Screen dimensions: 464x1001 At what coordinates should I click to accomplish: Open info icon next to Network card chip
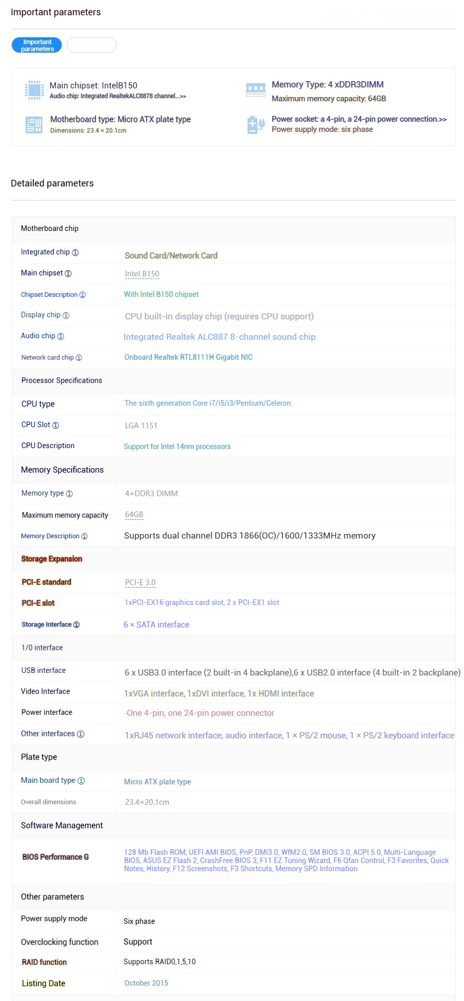pos(79,358)
